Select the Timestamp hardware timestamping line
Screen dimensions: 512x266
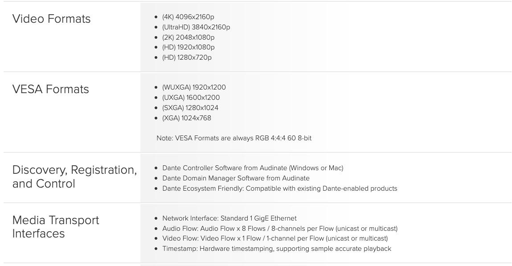[x=277, y=249]
